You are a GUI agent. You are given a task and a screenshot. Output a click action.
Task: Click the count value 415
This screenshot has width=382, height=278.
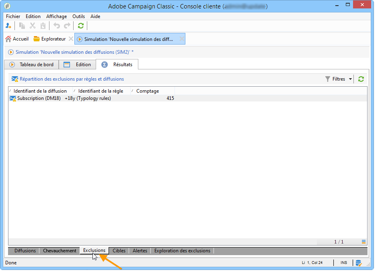(x=170, y=98)
